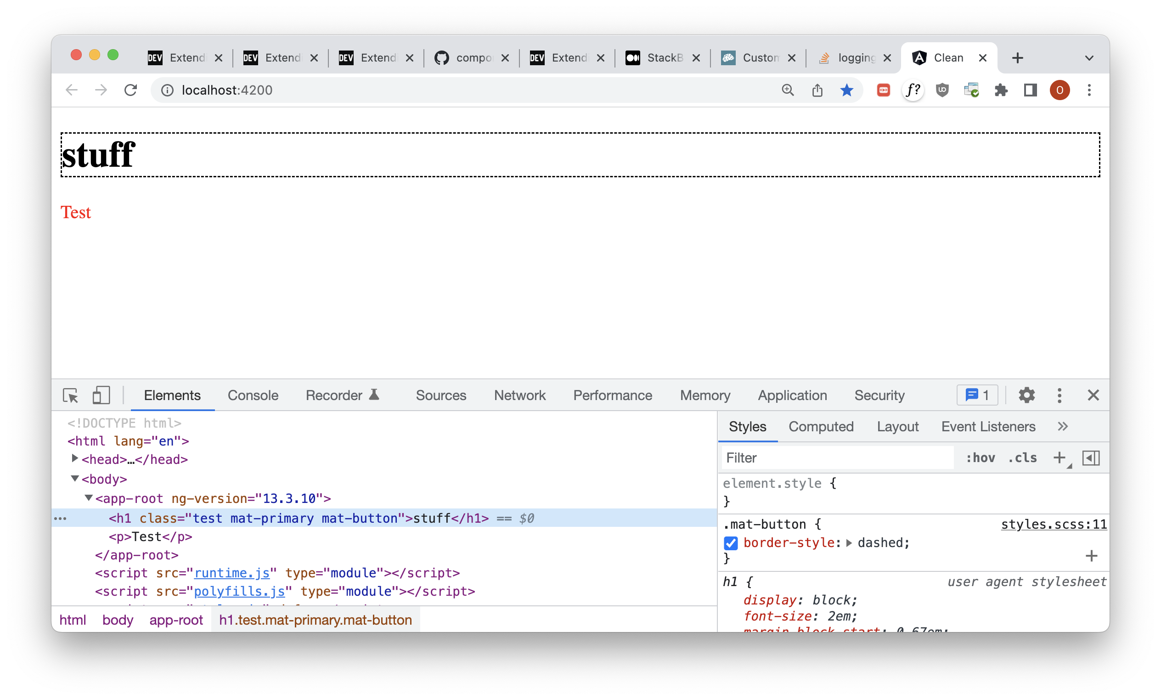
Task: Open the styles.scss:11 source link
Action: 1054,524
